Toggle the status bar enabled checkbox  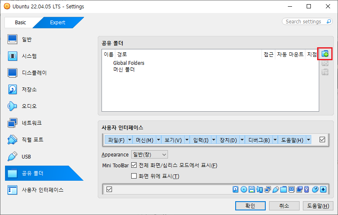click(109, 189)
